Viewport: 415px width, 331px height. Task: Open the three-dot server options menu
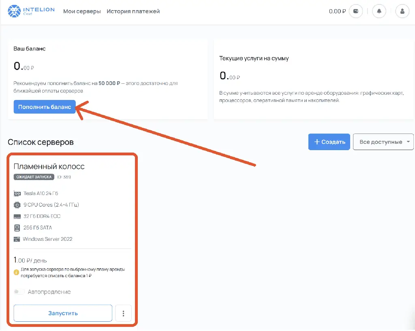[124, 313]
